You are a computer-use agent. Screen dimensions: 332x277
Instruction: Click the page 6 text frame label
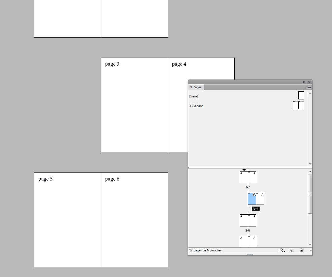tap(112, 179)
